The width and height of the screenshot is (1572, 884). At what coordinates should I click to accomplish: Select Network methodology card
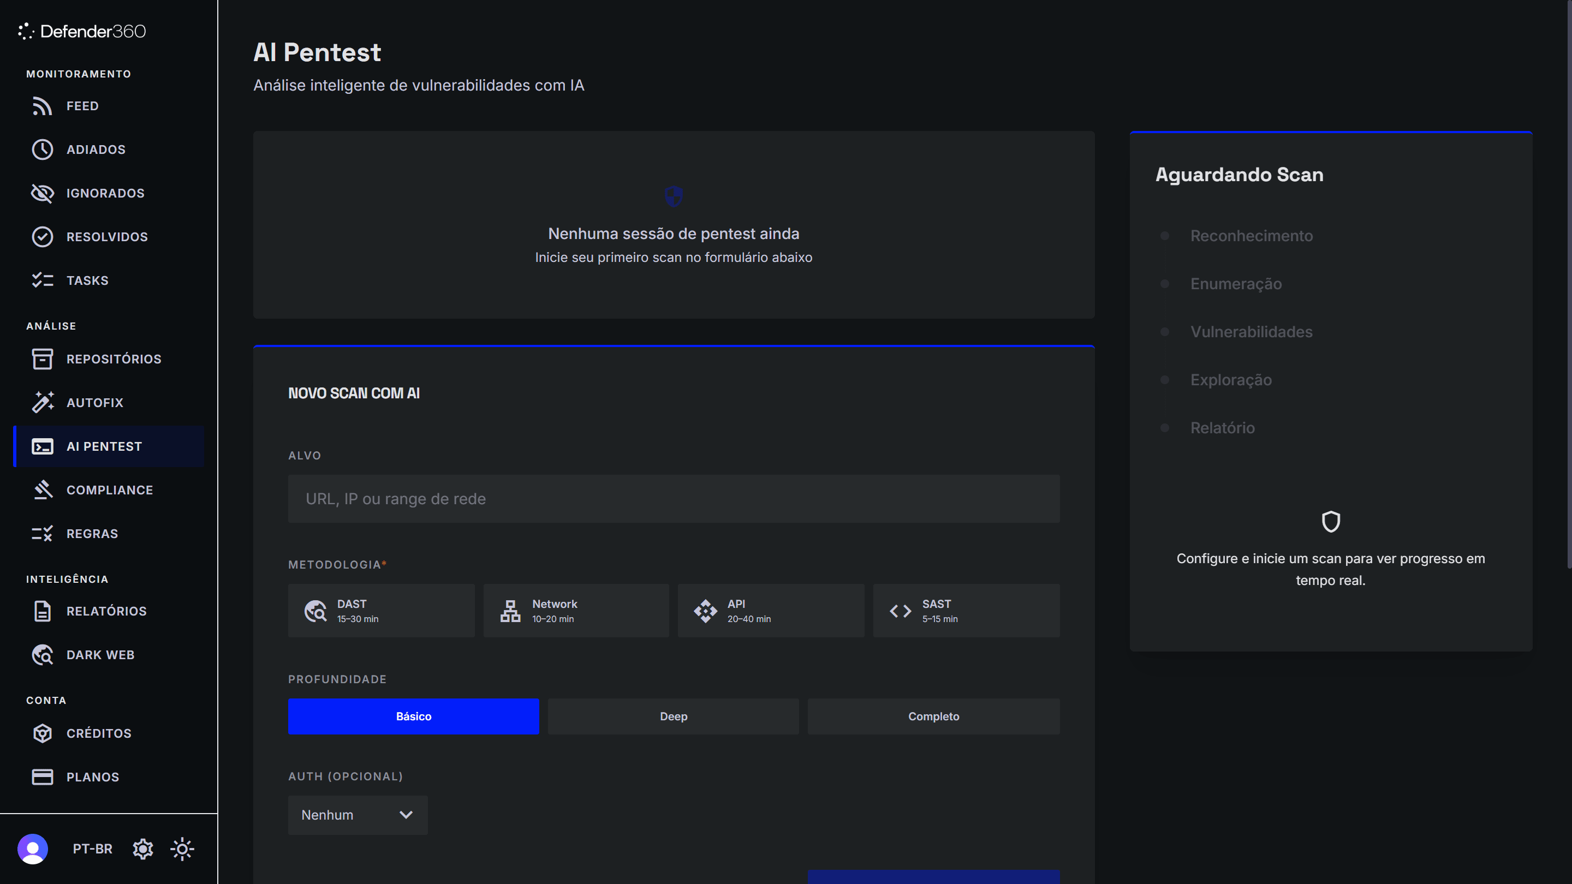(576, 611)
